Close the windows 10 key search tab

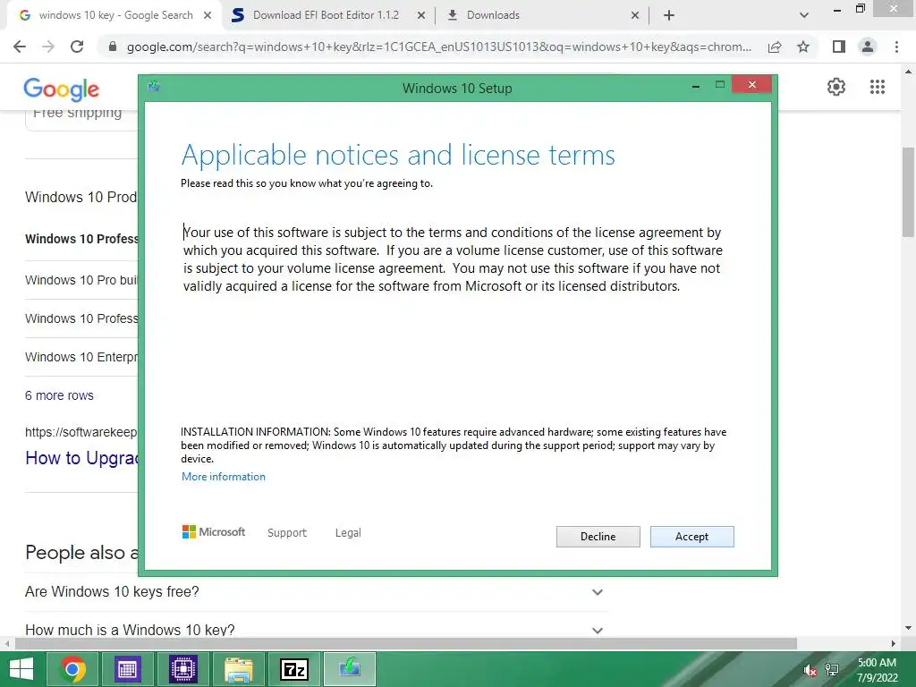(208, 15)
